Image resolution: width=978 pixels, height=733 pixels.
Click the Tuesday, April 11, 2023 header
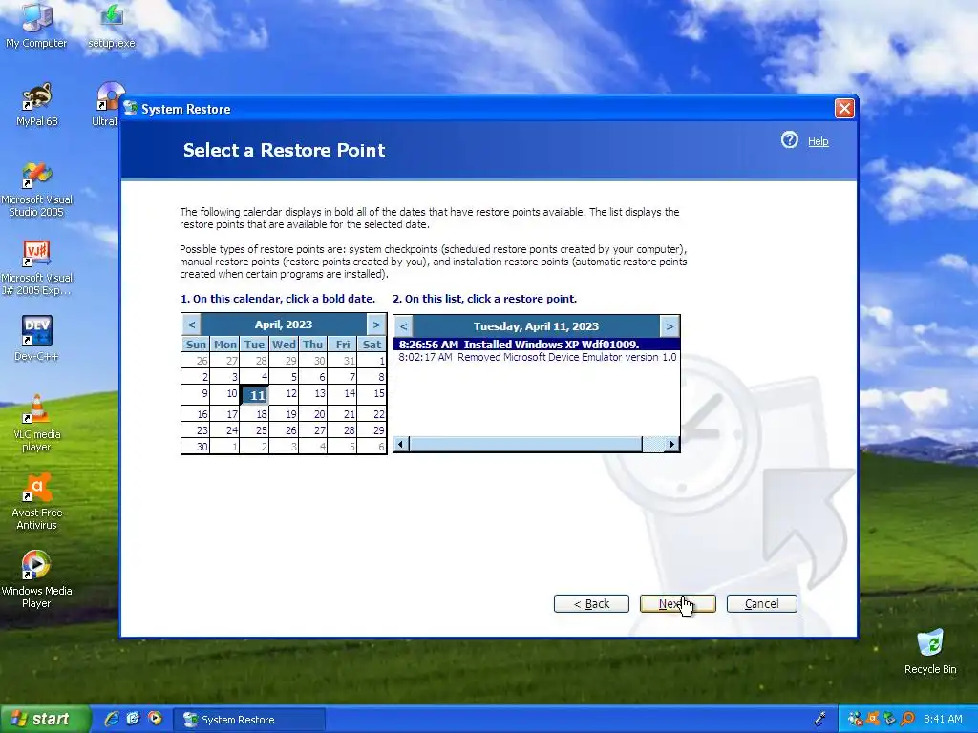pos(537,326)
